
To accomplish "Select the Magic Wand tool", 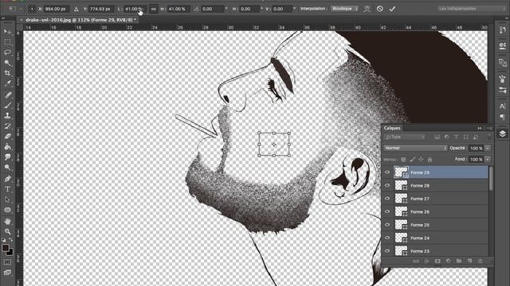I will (x=7, y=63).
